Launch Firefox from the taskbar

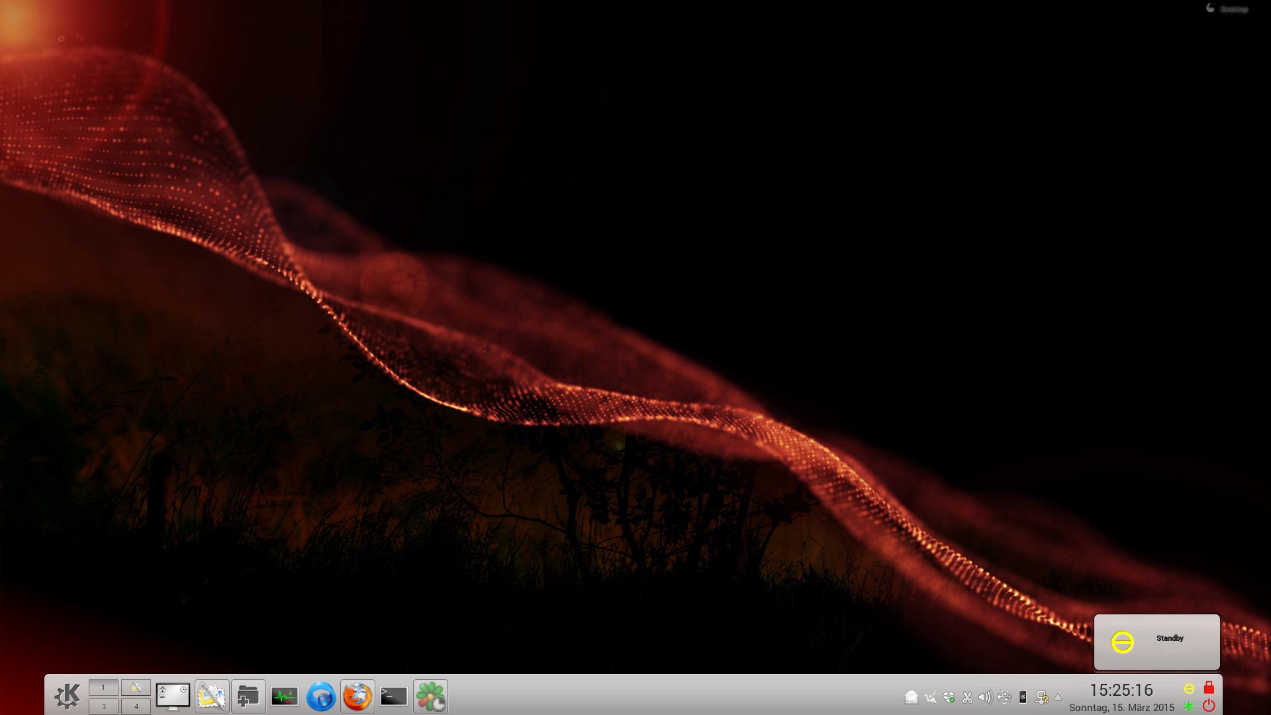click(x=357, y=696)
